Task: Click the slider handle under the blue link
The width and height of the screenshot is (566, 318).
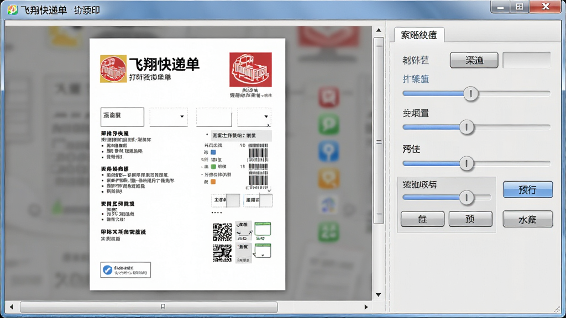Action: point(471,94)
